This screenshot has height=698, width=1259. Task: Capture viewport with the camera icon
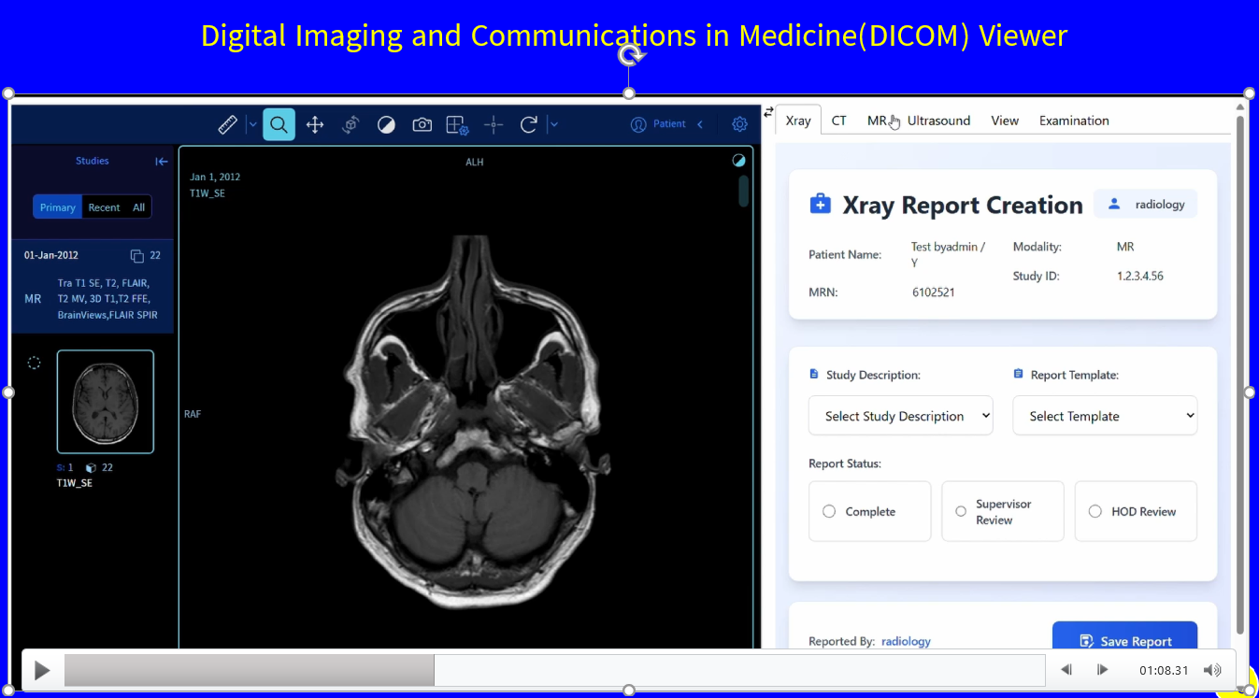422,124
